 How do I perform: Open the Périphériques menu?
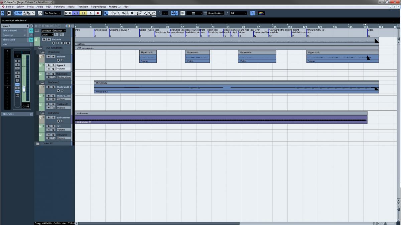point(98,7)
